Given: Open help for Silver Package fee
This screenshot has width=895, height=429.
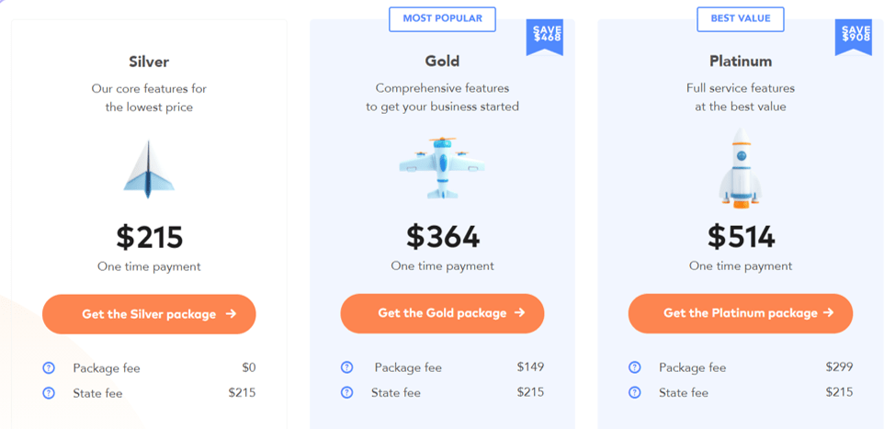Looking at the screenshot, I should tap(50, 368).
